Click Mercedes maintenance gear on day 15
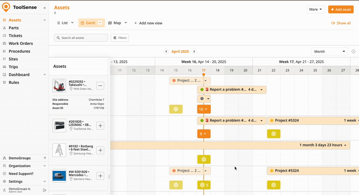 176,185
